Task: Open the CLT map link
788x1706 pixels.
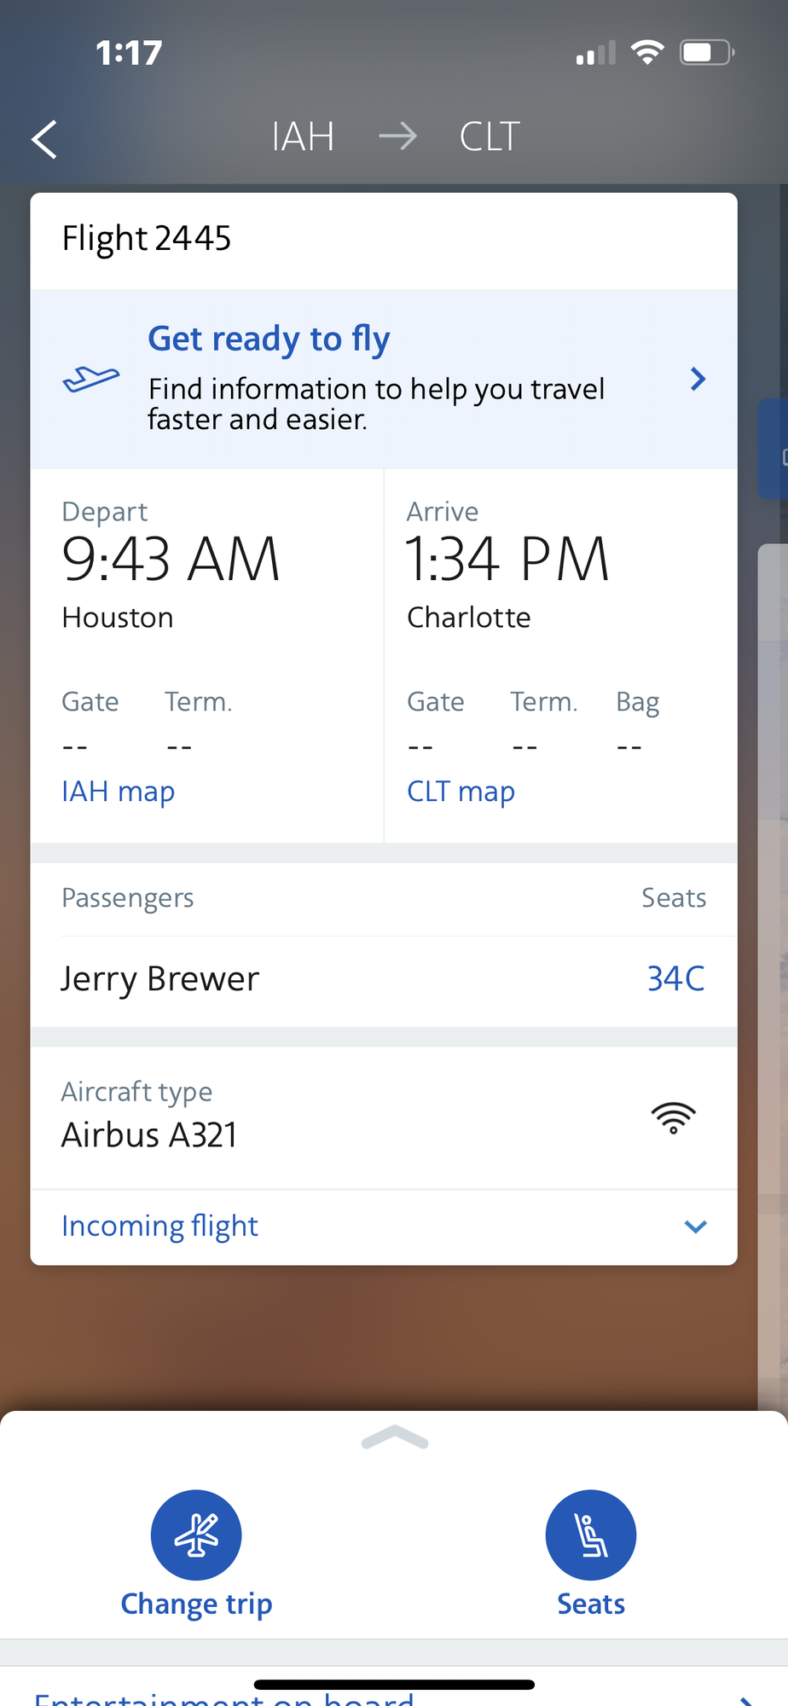Action: click(x=461, y=792)
